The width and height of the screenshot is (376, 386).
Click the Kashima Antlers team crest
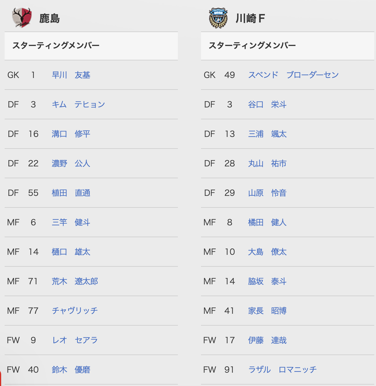pyautogui.click(x=22, y=18)
